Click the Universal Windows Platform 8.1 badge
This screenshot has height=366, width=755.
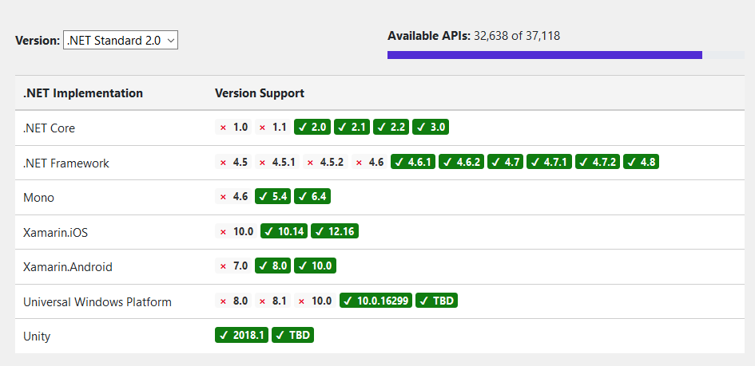[x=273, y=301]
